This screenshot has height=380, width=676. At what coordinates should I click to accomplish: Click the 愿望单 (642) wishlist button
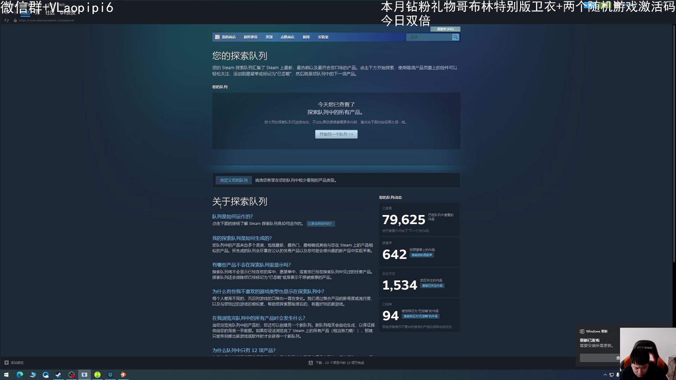pos(445,29)
